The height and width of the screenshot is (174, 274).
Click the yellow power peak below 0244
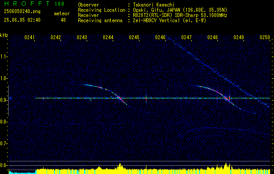point(120,166)
